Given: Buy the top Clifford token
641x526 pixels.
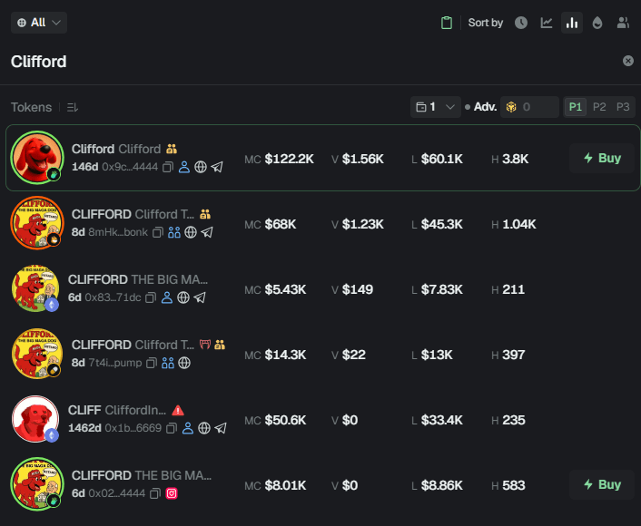Looking at the screenshot, I should [602, 158].
